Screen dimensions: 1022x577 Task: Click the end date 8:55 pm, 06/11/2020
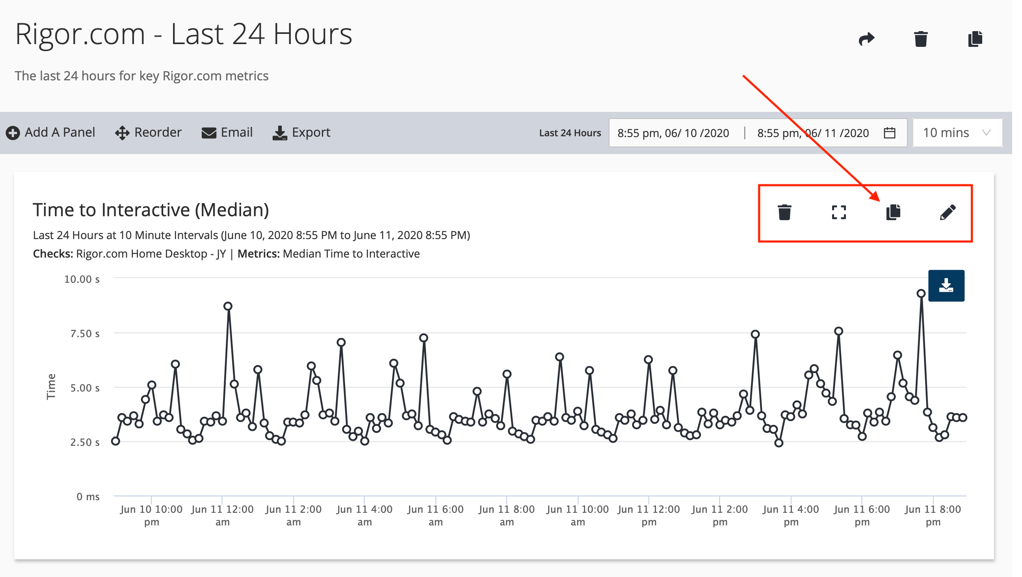(x=813, y=133)
